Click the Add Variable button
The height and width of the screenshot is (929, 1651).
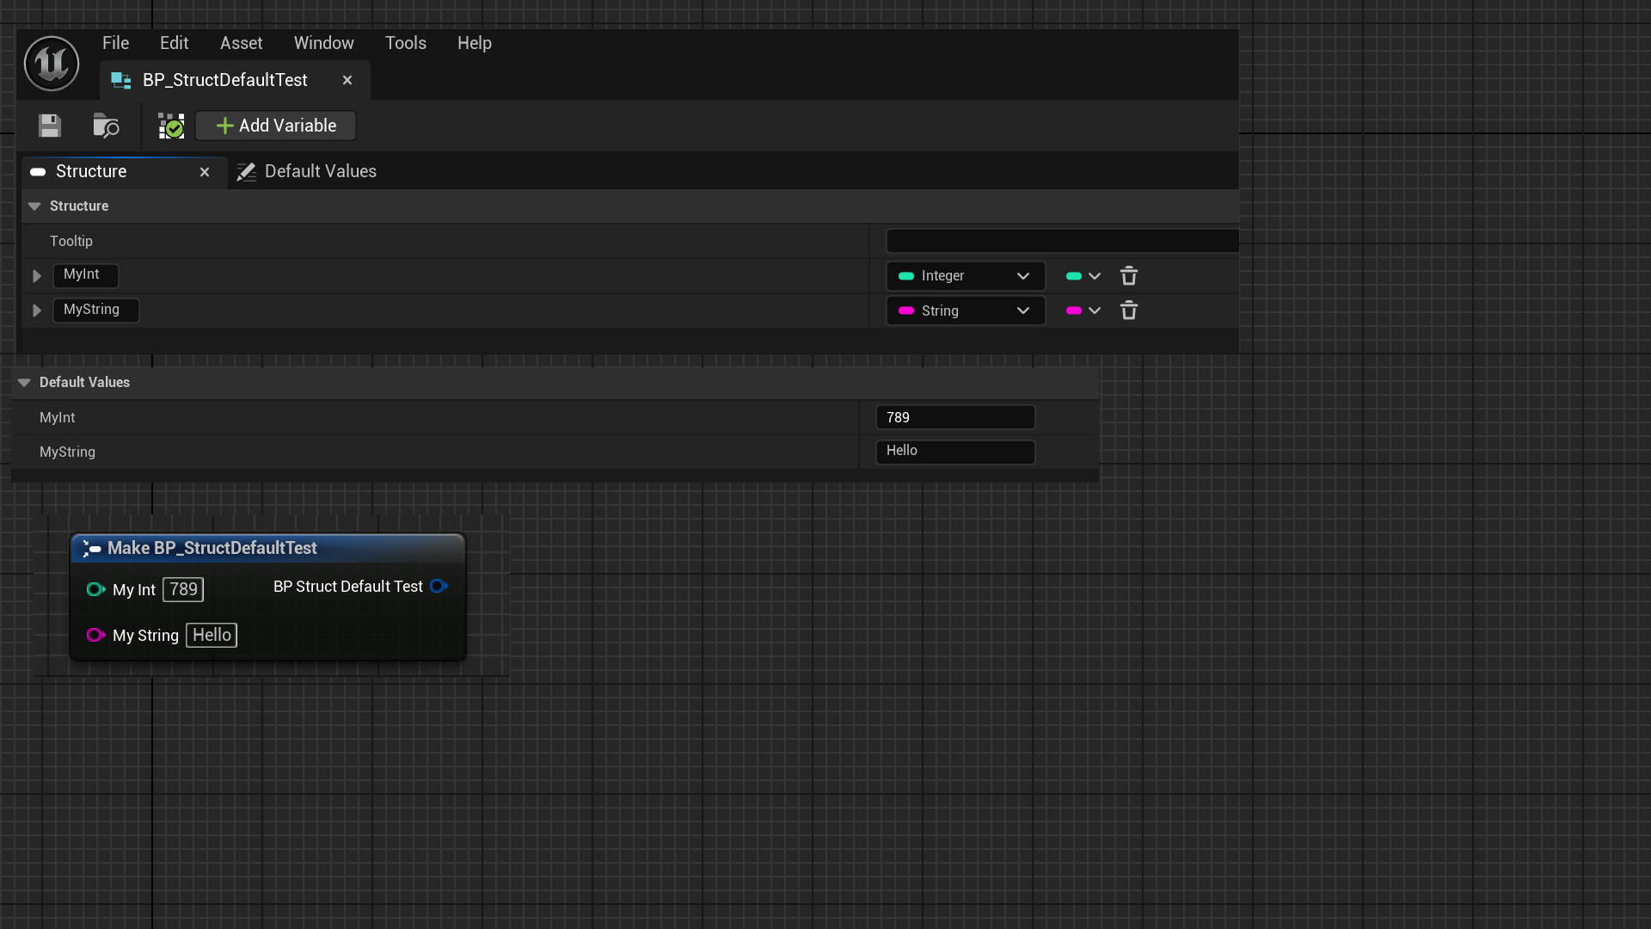[x=276, y=126]
